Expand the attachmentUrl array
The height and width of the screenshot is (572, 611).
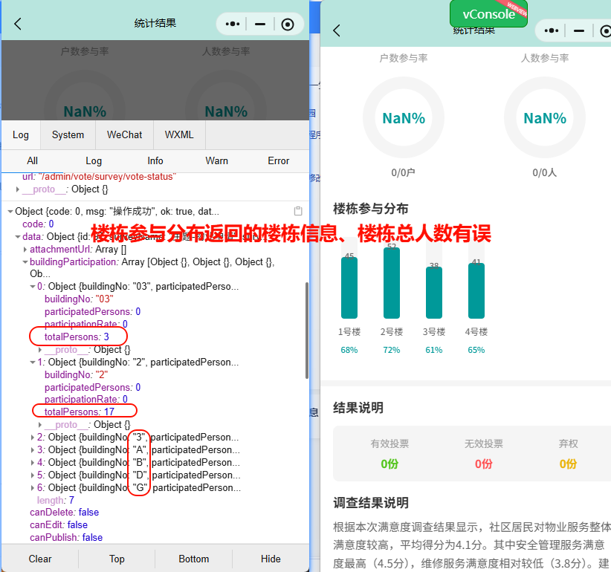(x=25, y=249)
